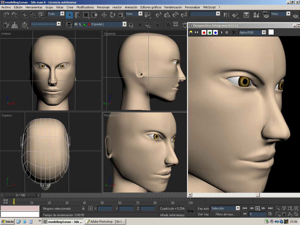The image size is (300, 225).
Task: Select the Select Object arrow tool
Action: click(x=69, y=15)
